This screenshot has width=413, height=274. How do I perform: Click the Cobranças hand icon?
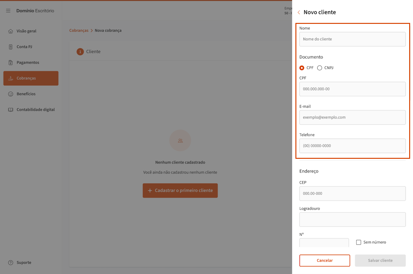(x=11, y=78)
